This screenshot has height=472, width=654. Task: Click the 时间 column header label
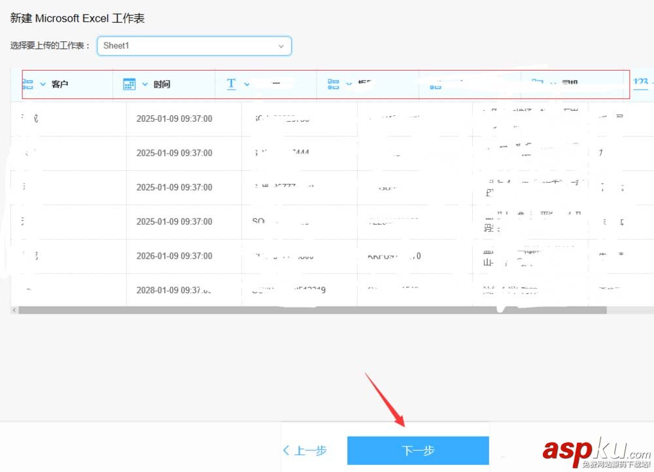(161, 84)
